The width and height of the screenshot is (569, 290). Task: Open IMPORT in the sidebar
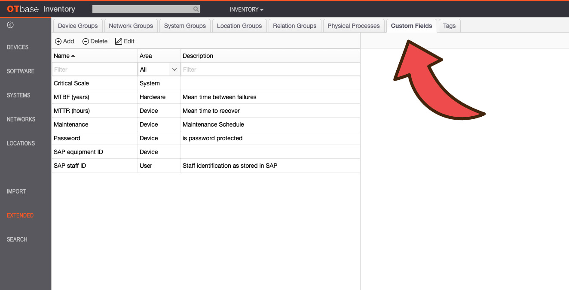coord(16,191)
